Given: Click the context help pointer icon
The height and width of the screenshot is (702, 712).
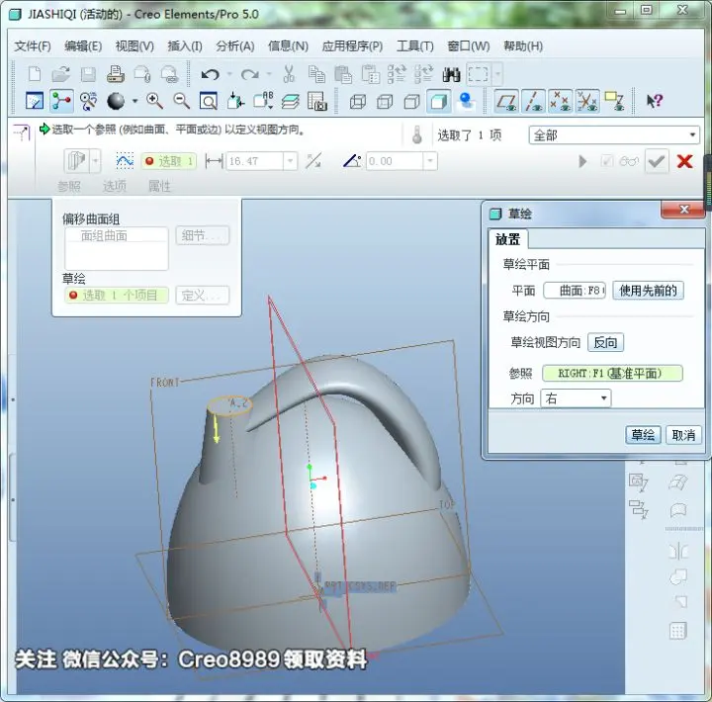Looking at the screenshot, I should pos(655,101).
